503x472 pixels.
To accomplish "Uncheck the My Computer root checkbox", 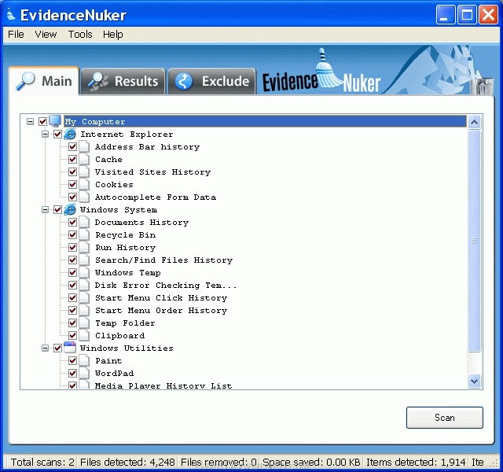I will pos(42,121).
